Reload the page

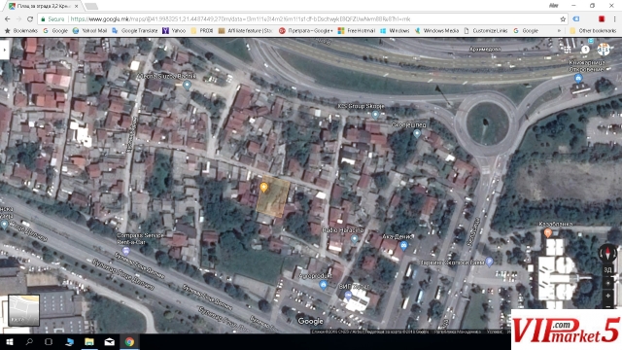(30, 19)
